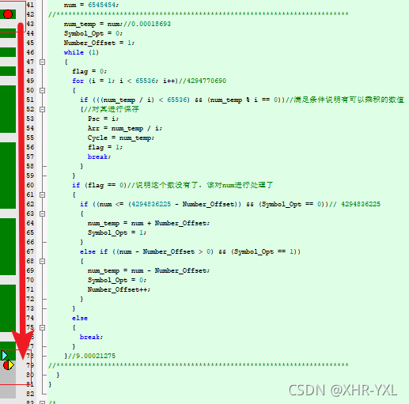The image size is (409, 404).
Task: Collapse the block starting at line 63
Action: [x=42, y=213]
